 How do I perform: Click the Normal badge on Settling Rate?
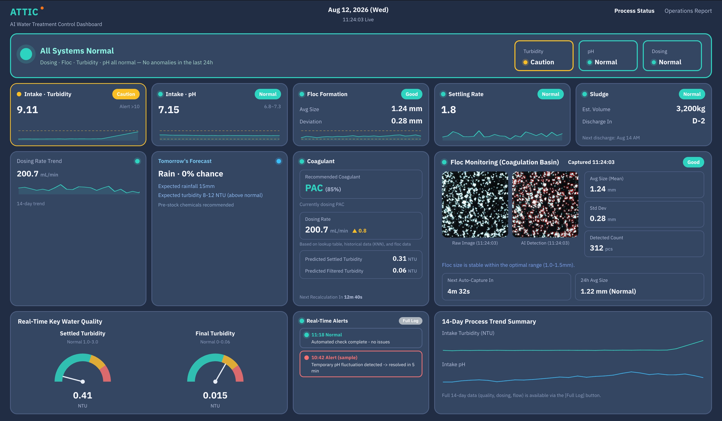[550, 94]
